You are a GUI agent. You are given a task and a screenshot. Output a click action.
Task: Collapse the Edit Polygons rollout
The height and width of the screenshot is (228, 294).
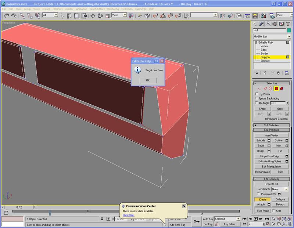pos(271,130)
